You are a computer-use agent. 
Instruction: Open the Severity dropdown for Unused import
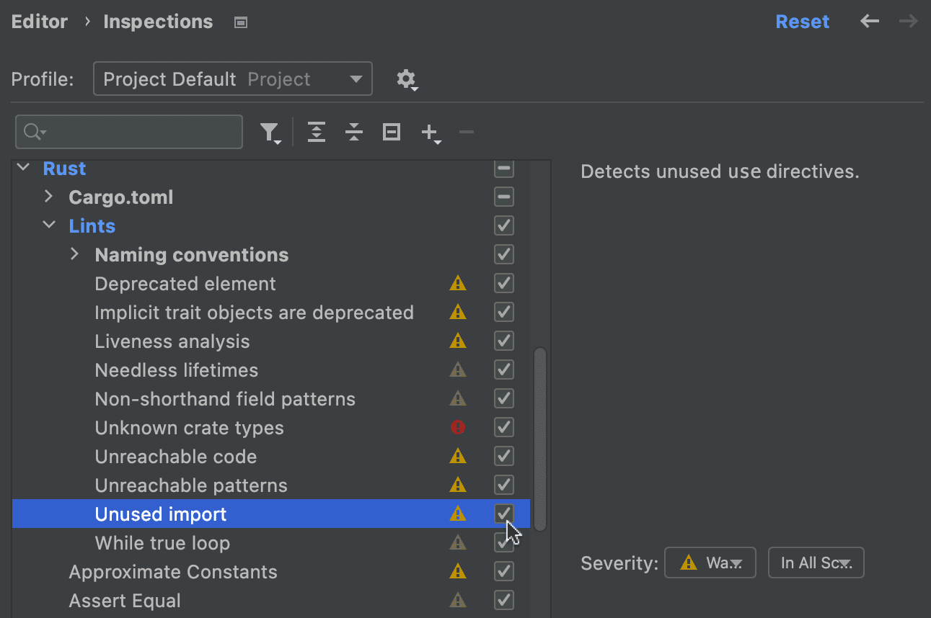click(710, 563)
